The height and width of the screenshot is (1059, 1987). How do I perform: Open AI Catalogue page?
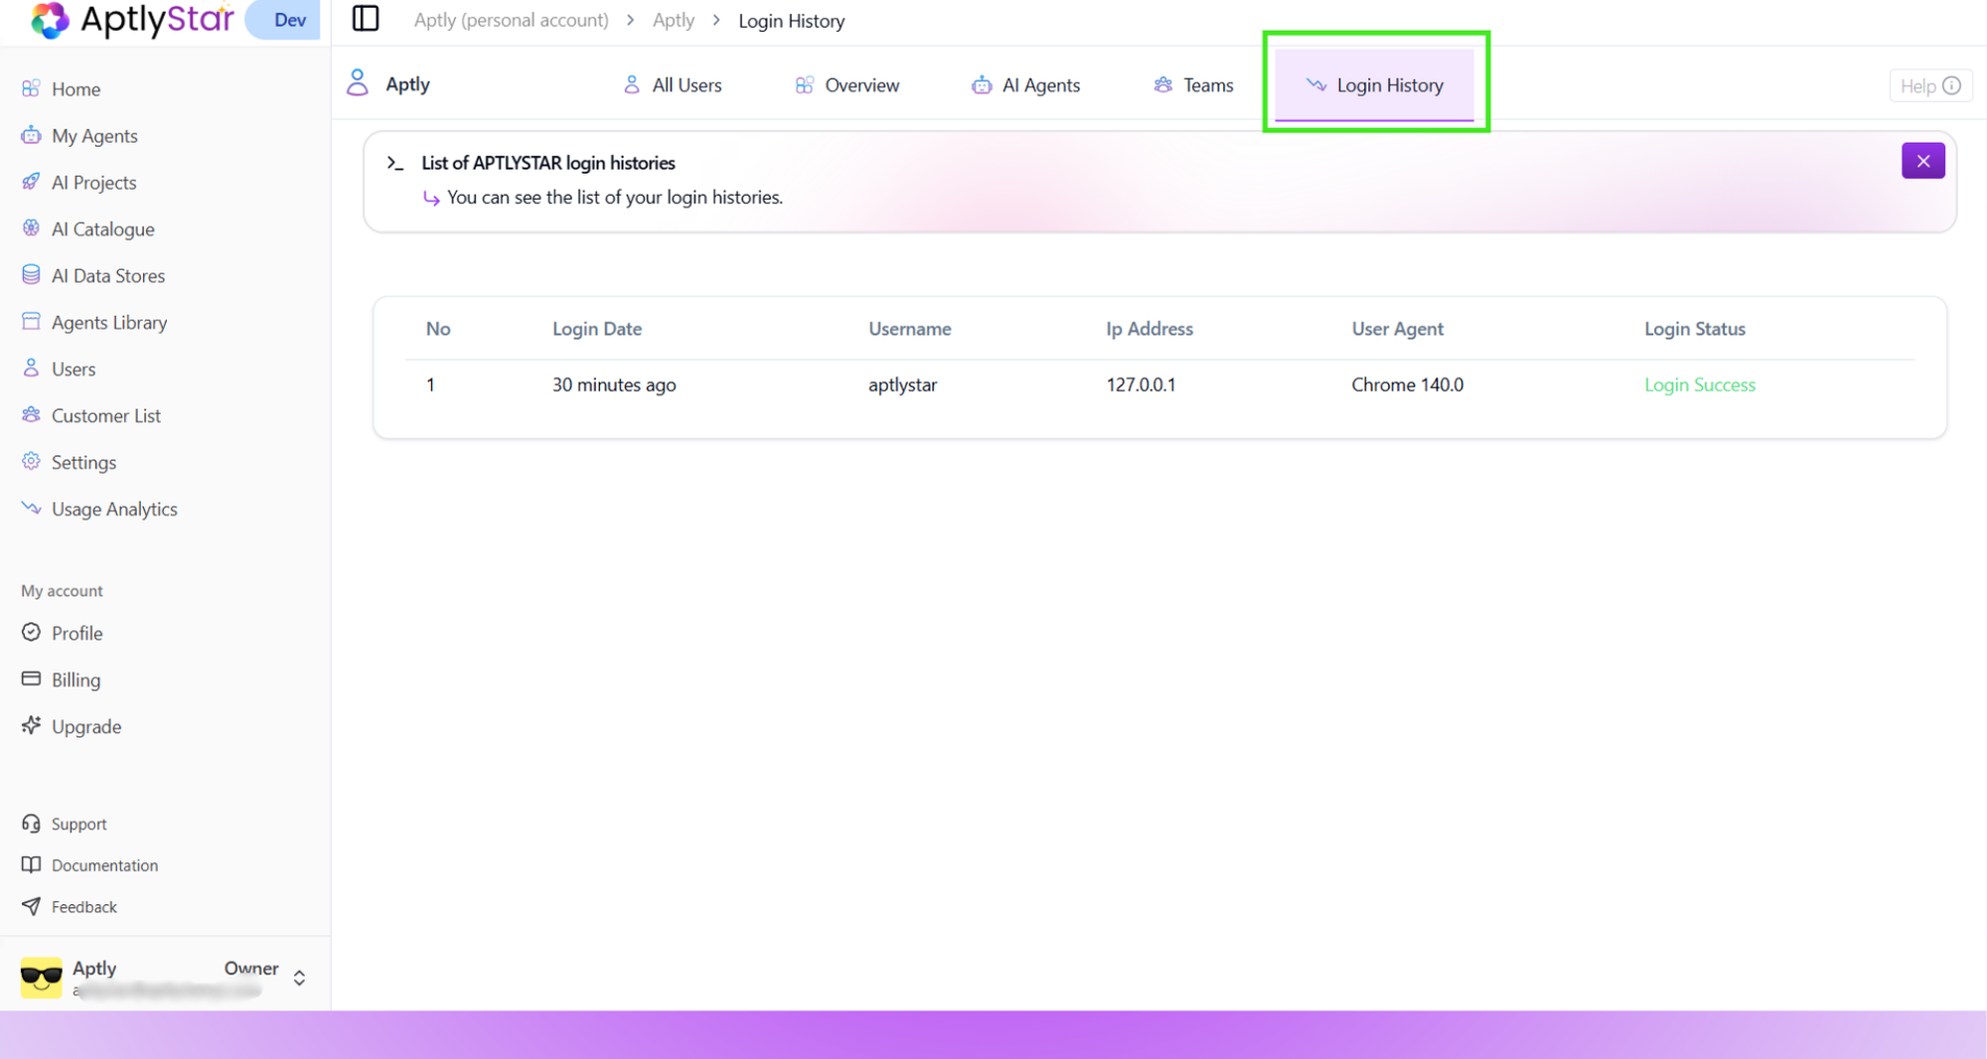[x=102, y=228]
